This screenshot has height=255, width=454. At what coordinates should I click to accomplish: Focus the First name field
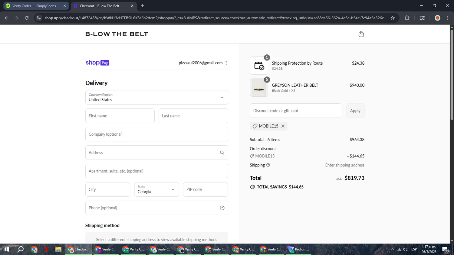click(x=120, y=116)
